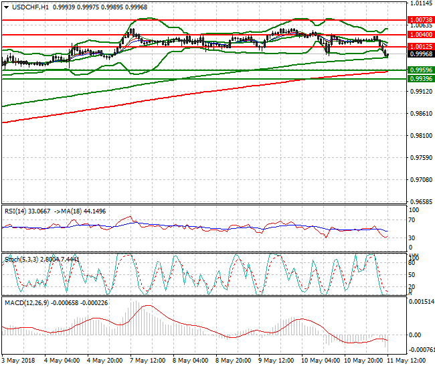Click the 9 May 12:00 time axis label
The width and height of the screenshot is (435, 368).
(x=276, y=361)
